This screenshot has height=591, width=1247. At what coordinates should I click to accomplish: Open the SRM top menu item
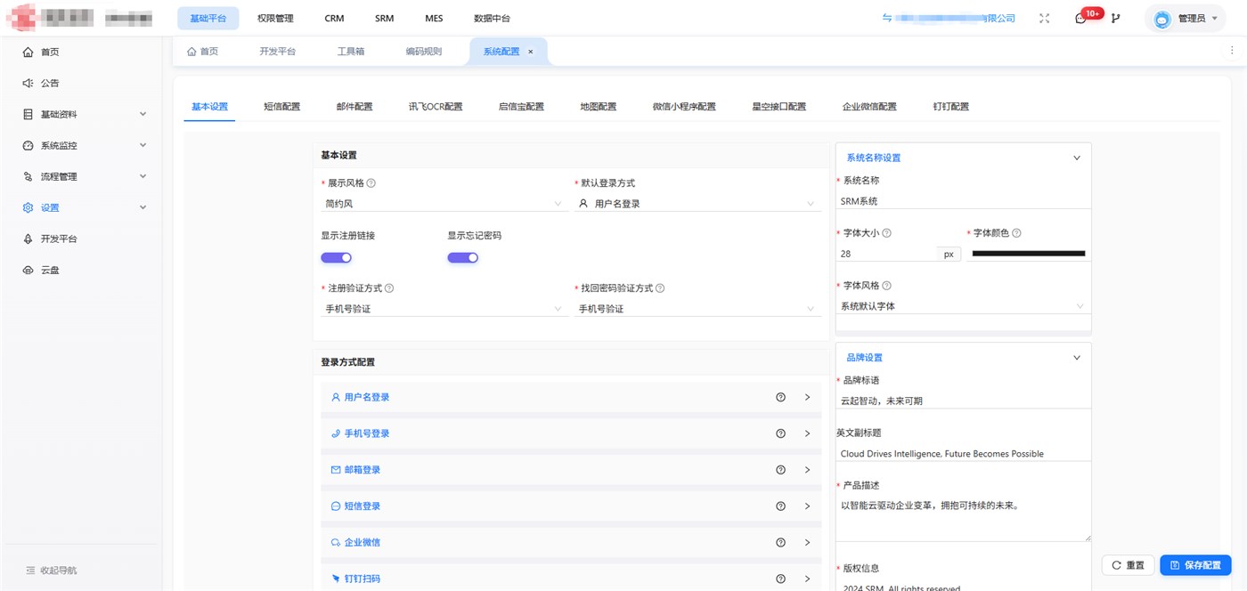point(384,18)
